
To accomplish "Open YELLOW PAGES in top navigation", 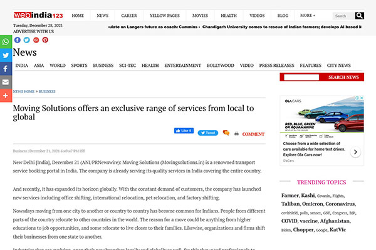I will click(x=164, y=16).
